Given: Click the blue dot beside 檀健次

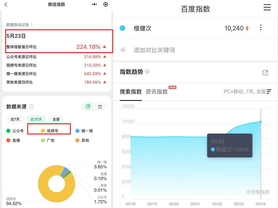Looking at the screenshot, I should click(123, 28).
